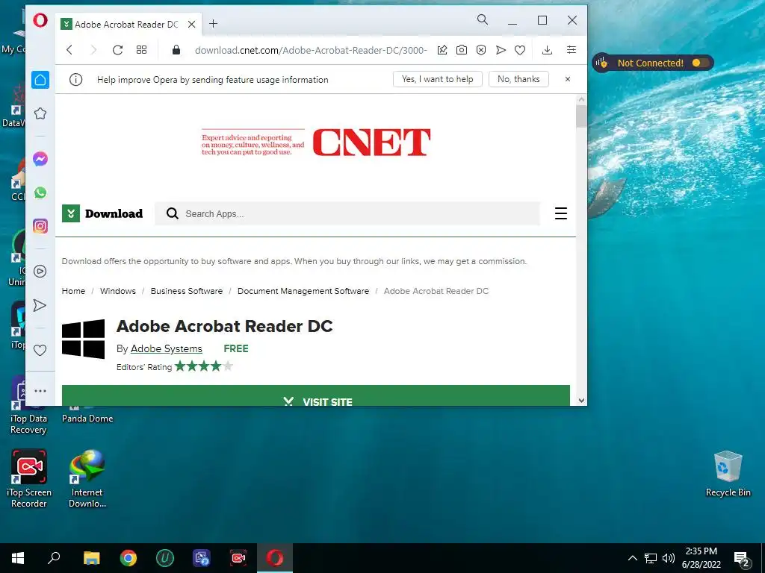Open WhatsApp in the sidebar
The width and height of the screenshot is (765, 573).
click(x=40, y=192)
